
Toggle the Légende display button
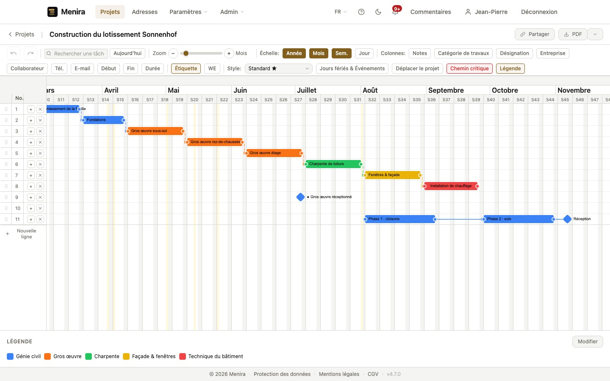point(510,69)
